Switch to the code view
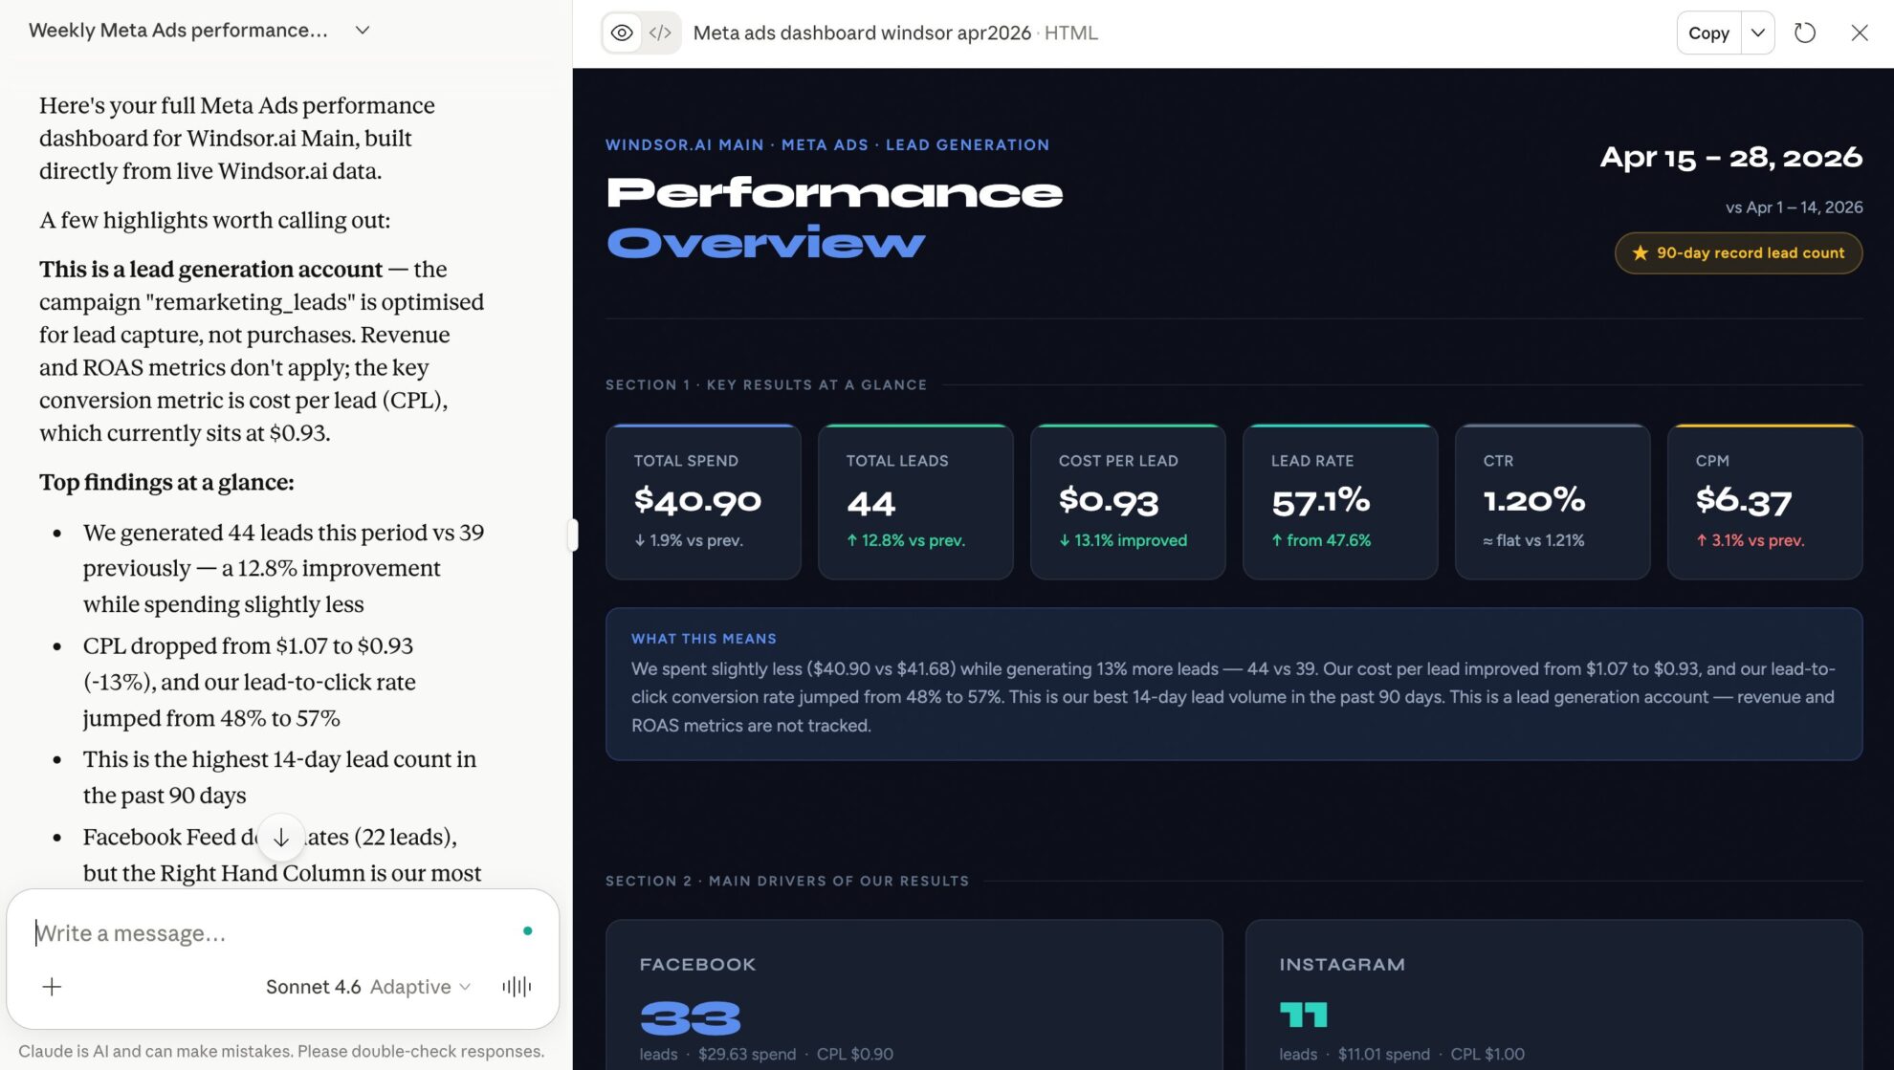 coord(660,33)
